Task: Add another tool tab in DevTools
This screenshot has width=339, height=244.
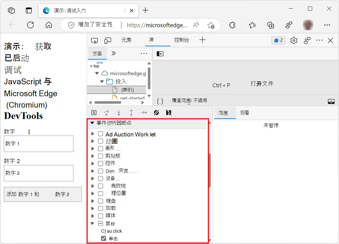Action: click(x=203, y=40)
